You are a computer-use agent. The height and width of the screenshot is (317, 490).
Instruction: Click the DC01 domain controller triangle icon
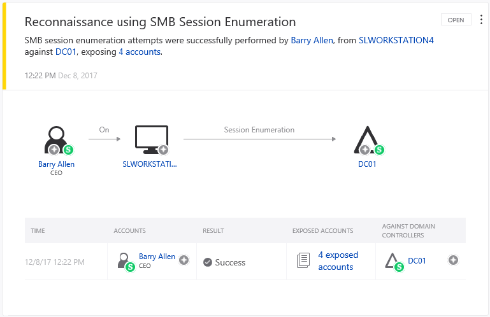366,139
